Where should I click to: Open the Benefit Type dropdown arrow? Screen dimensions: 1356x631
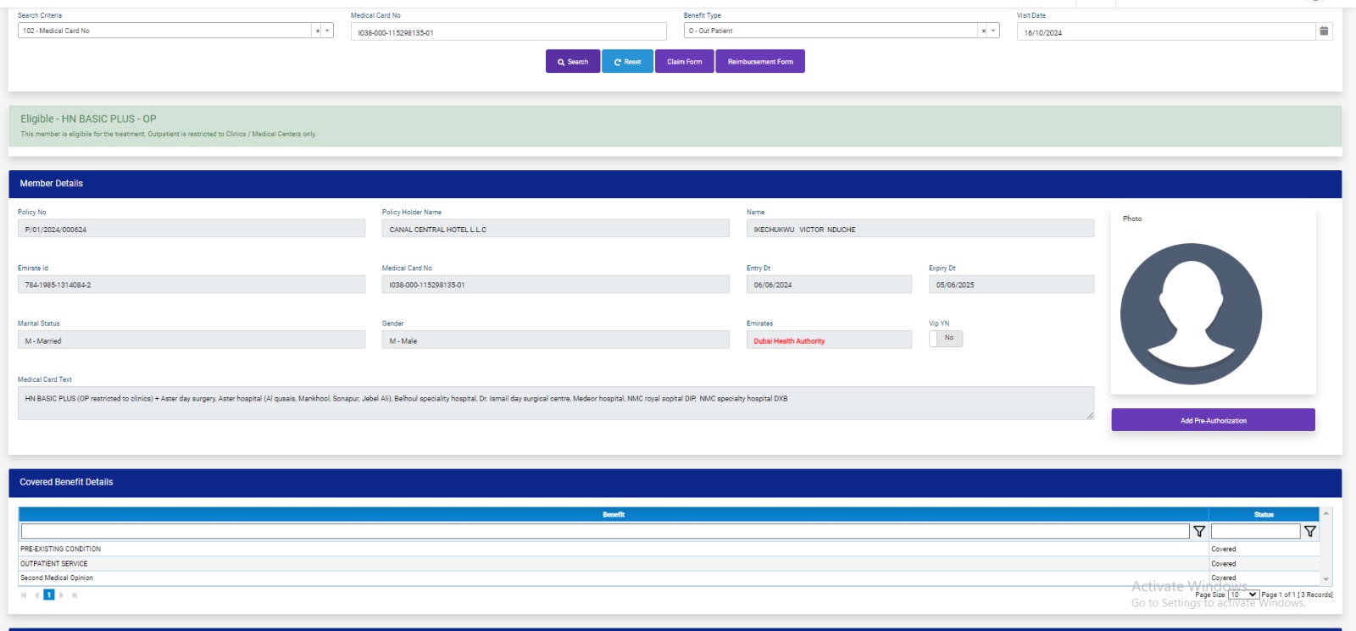(x=993, y=31)
